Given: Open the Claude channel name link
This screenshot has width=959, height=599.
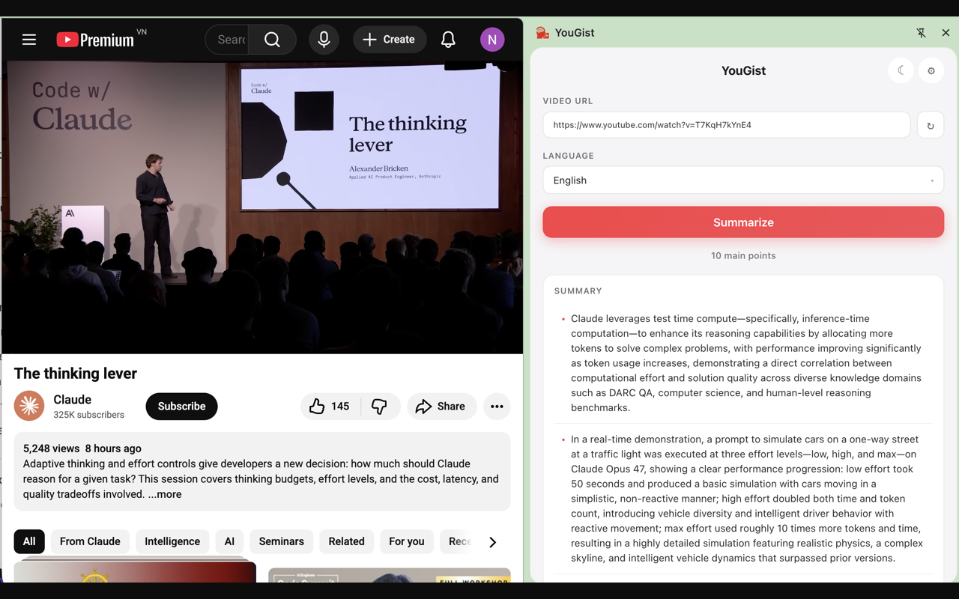Looking at the screenshot, I should pos(73,400).
